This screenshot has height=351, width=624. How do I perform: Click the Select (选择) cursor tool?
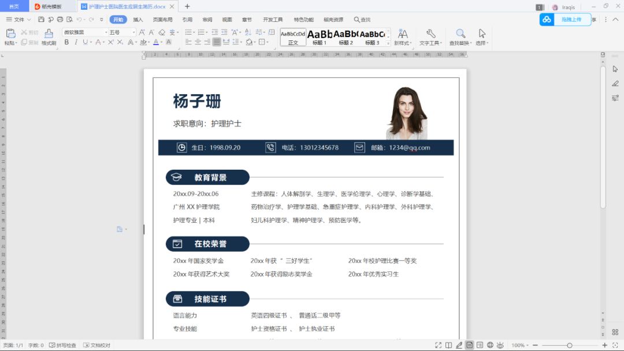point(482,37)
